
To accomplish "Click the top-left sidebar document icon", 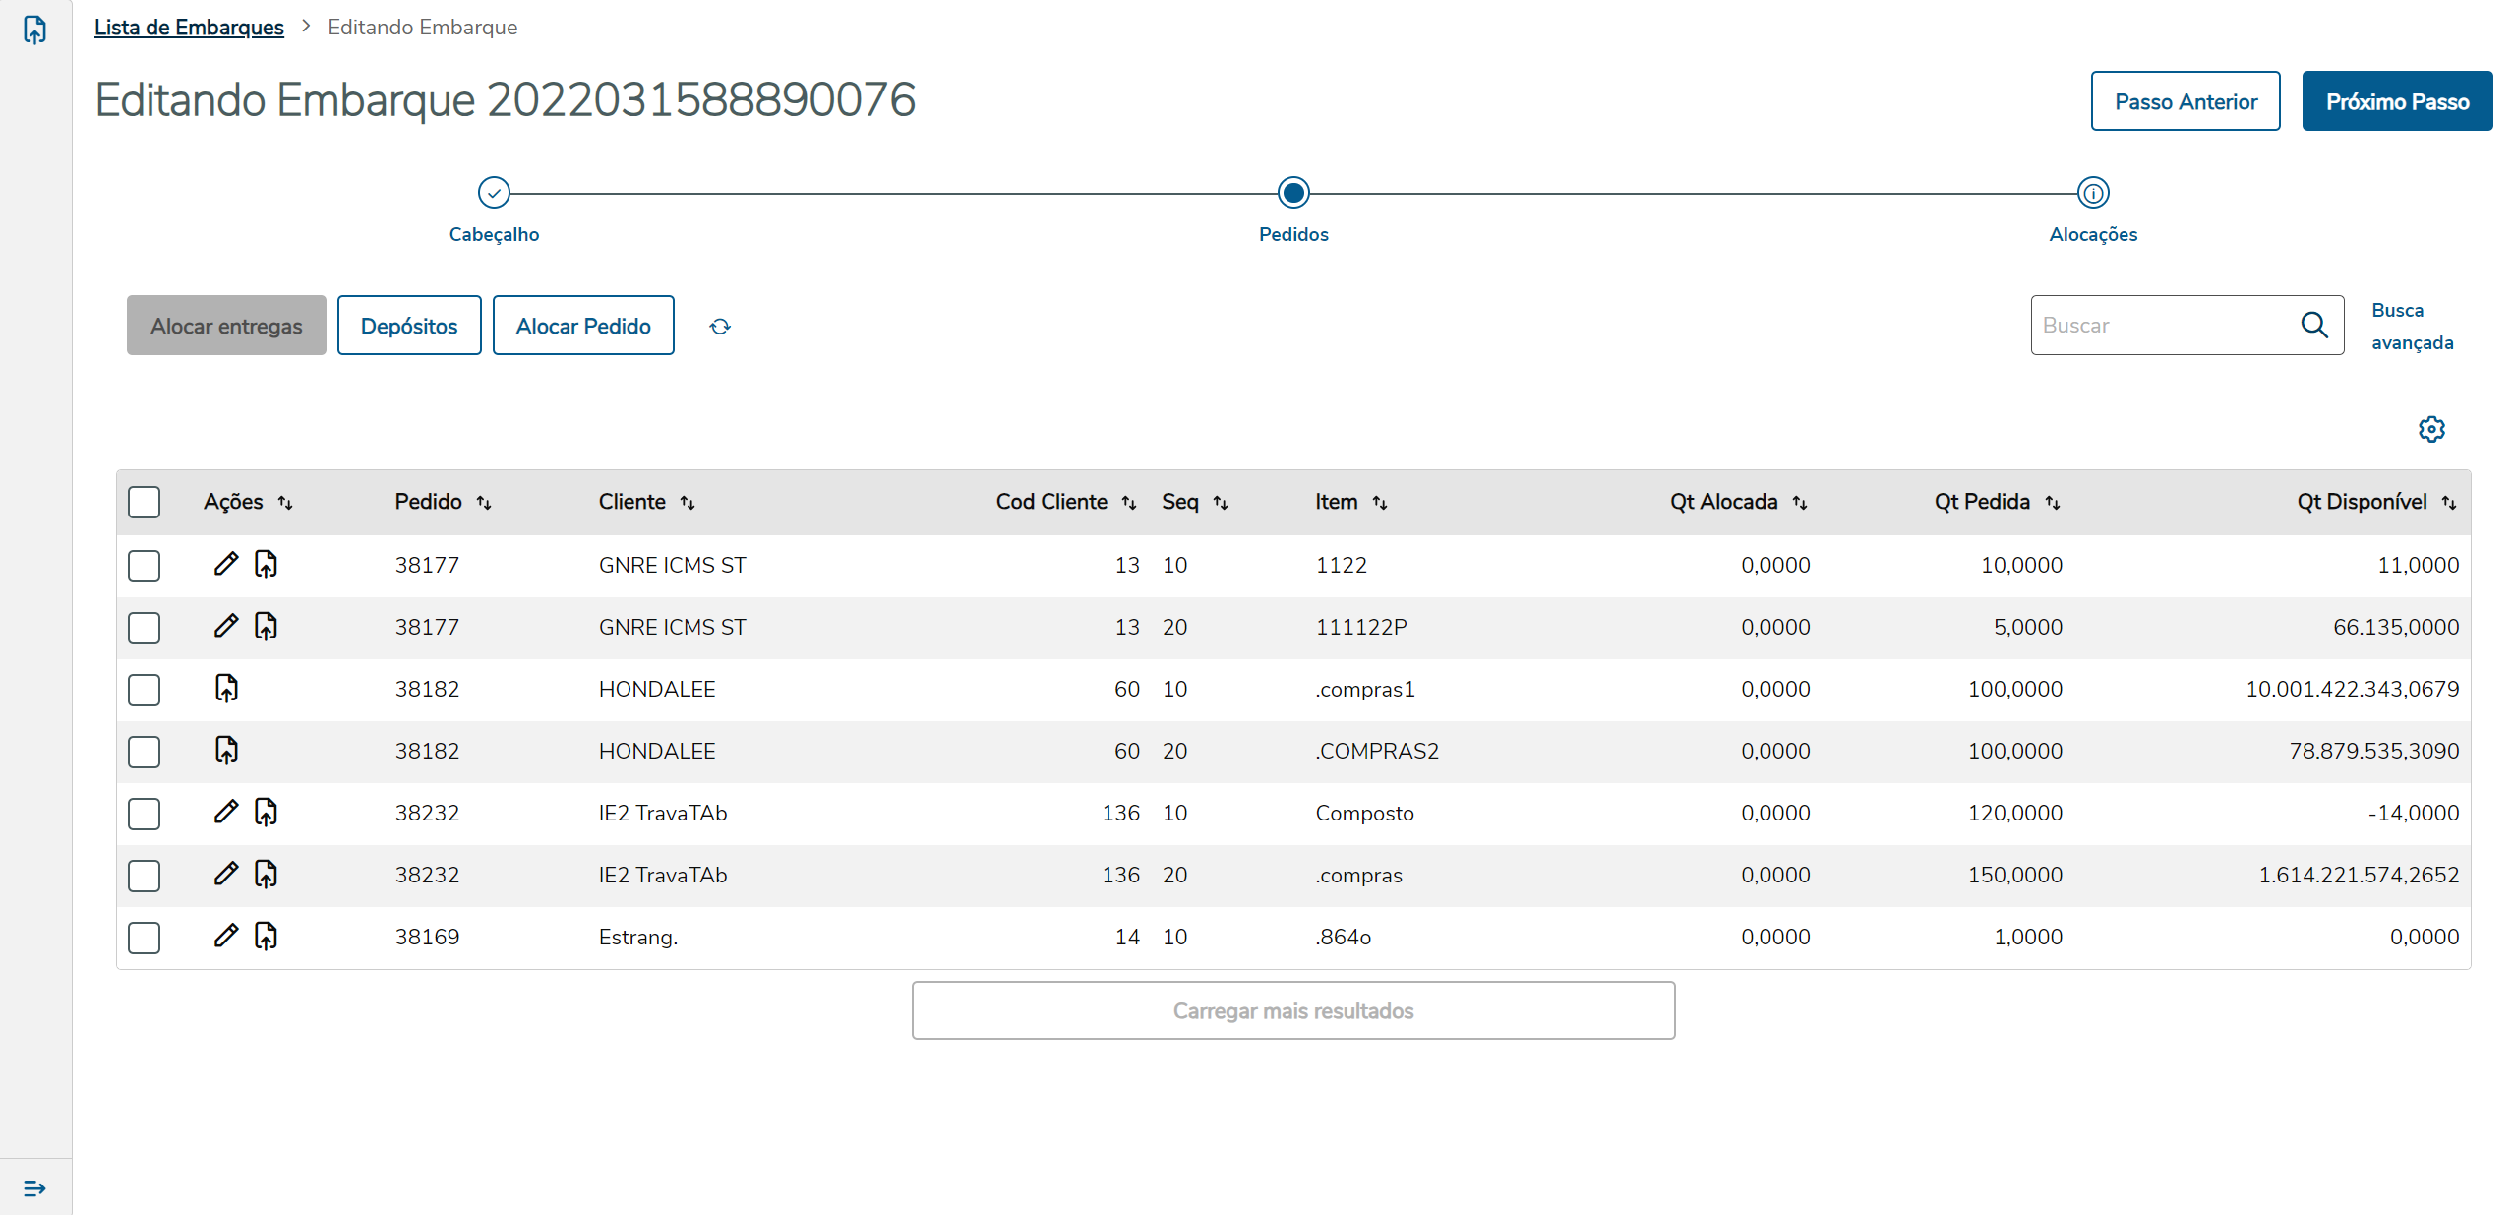I will (x=34, y=30).
